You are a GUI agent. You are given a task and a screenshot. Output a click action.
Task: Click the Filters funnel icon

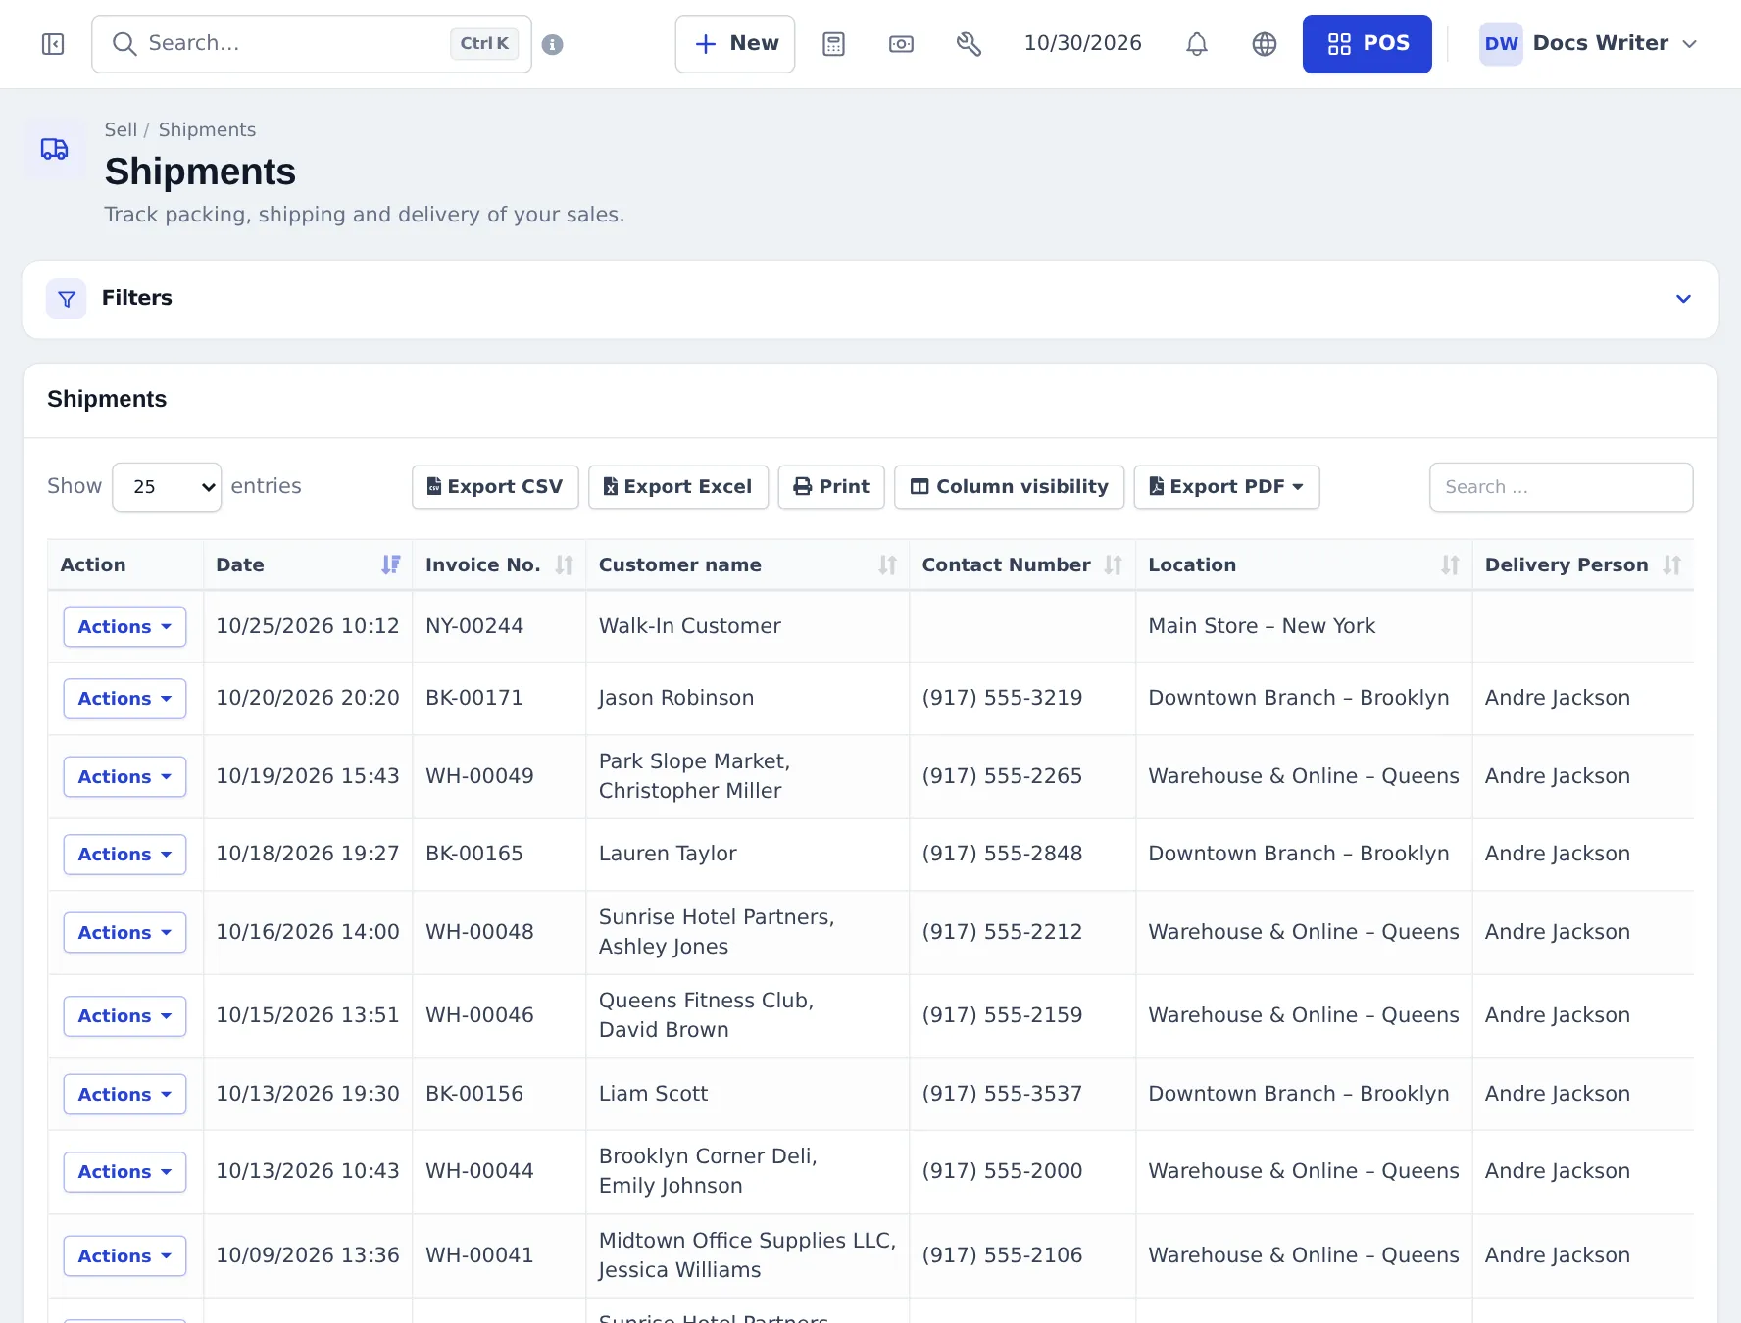click(x=67, y=299)
